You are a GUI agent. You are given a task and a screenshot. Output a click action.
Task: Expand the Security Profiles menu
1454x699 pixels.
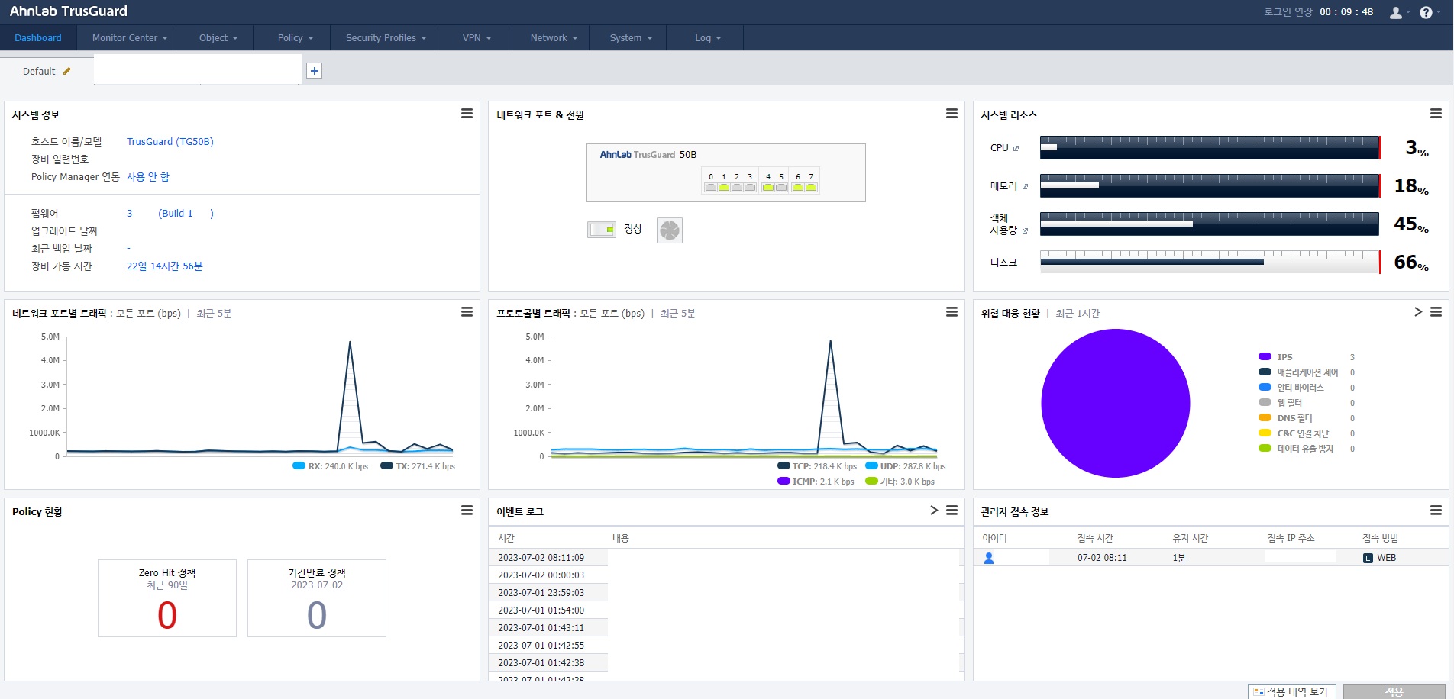386,38
